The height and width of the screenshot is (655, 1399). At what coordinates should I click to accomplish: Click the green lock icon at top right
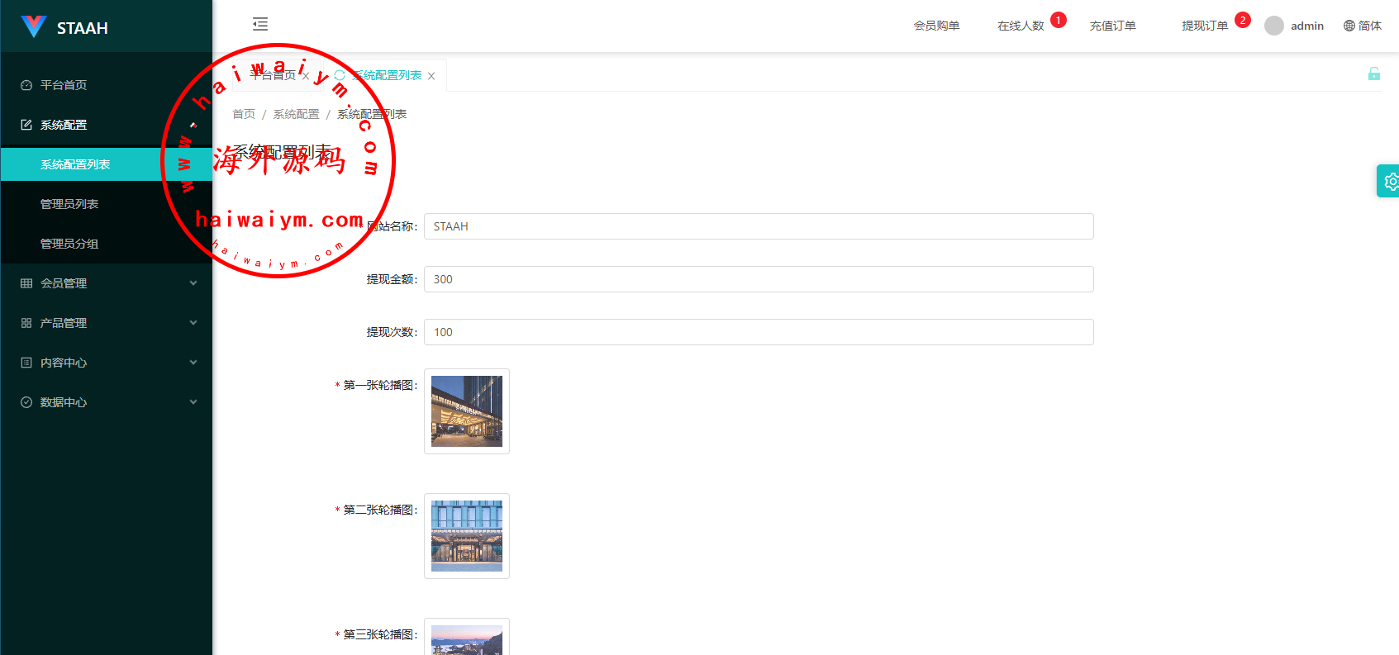pyautogui.click(x=1373, y=74)
